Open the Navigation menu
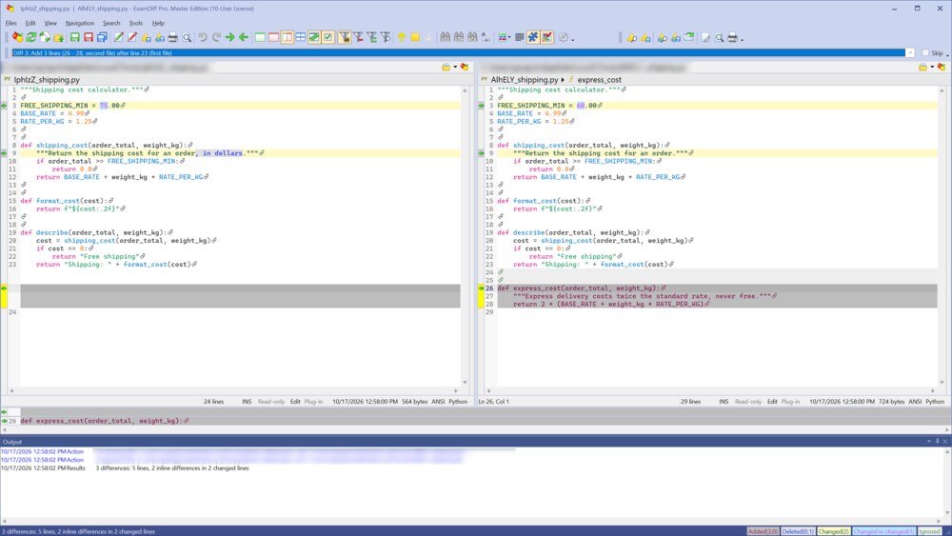Screen dimensions: 952x536 (80, 23)
